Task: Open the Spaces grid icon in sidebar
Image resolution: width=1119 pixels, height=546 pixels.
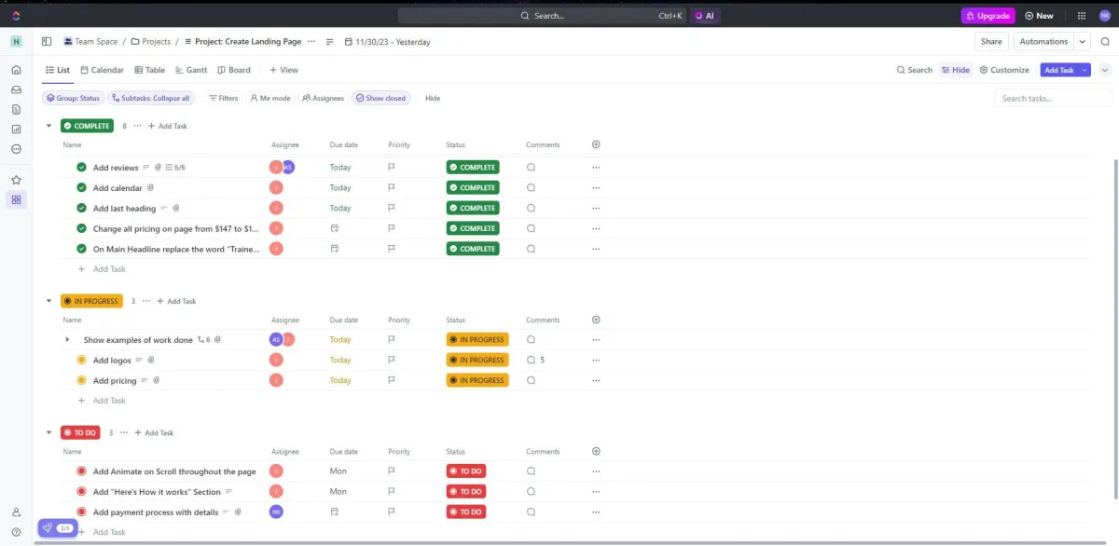Action: (16, 199)
